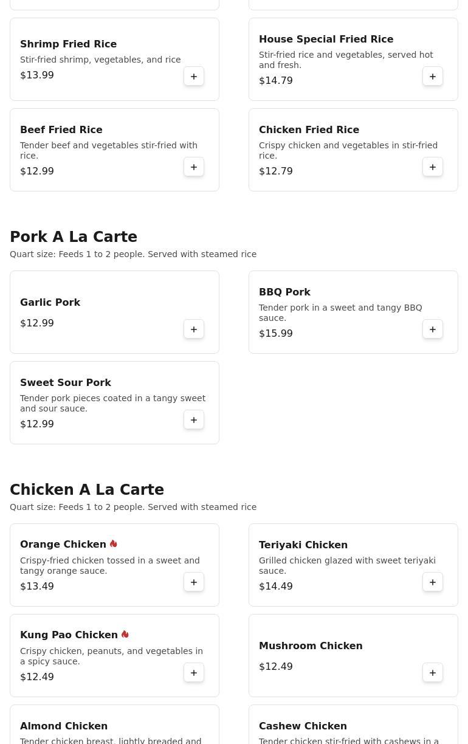Click the spicy flame icon beside Orange Chicken
This screenshot has width=468, height=744.
[114, 544]
